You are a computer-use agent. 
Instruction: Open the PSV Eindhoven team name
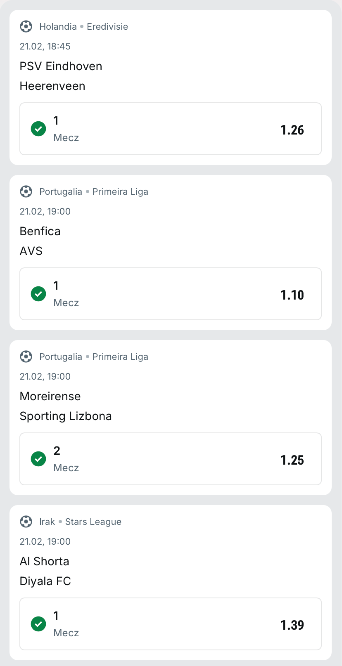[61, 66]
